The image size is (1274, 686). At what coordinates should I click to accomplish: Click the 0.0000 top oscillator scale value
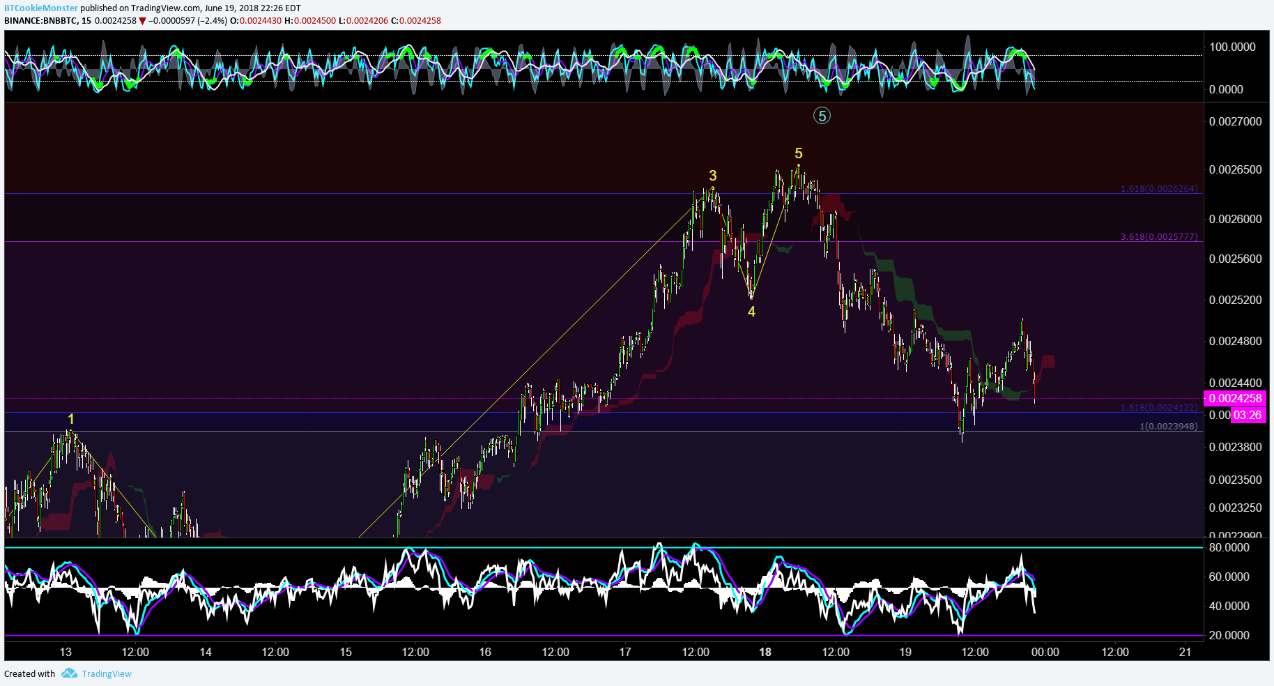[x=1226, y=89]
